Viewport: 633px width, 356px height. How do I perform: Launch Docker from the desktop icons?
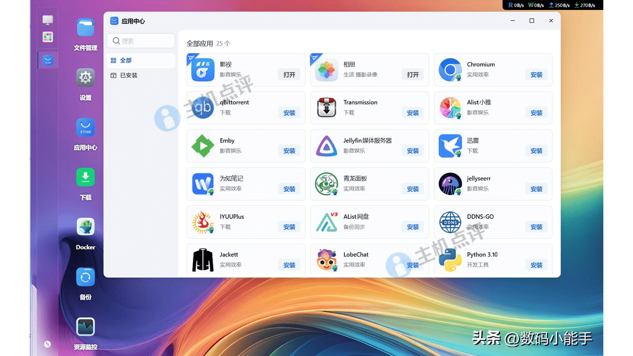(x=86, y=227)
